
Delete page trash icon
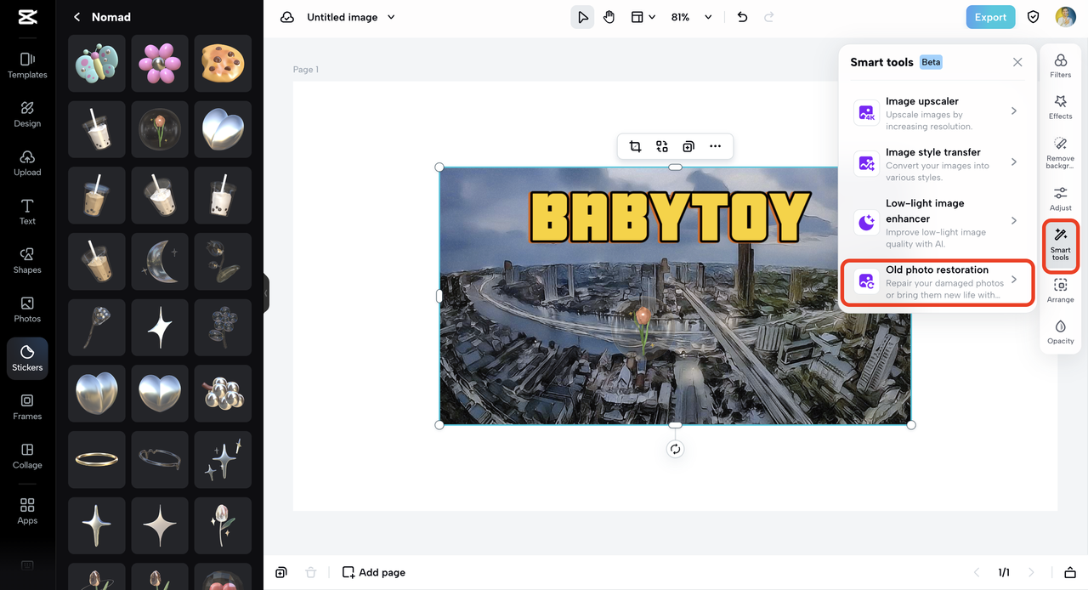311,572
